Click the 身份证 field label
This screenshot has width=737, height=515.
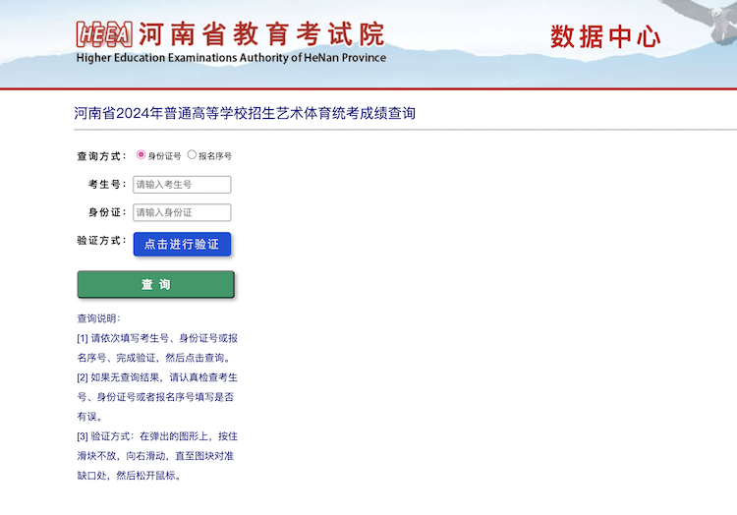point(106,212)
